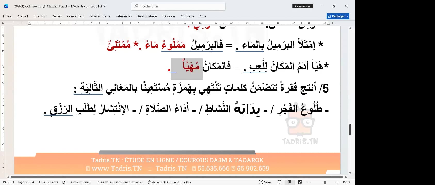Open the Insertion tab
The width and height of the screenshot is (435, 185).
[40, 16]
